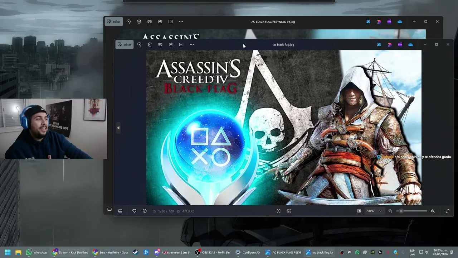Zoom in with the plus magnifier
The height and width of the screenshot is (258, 458).
coord(433,211)
